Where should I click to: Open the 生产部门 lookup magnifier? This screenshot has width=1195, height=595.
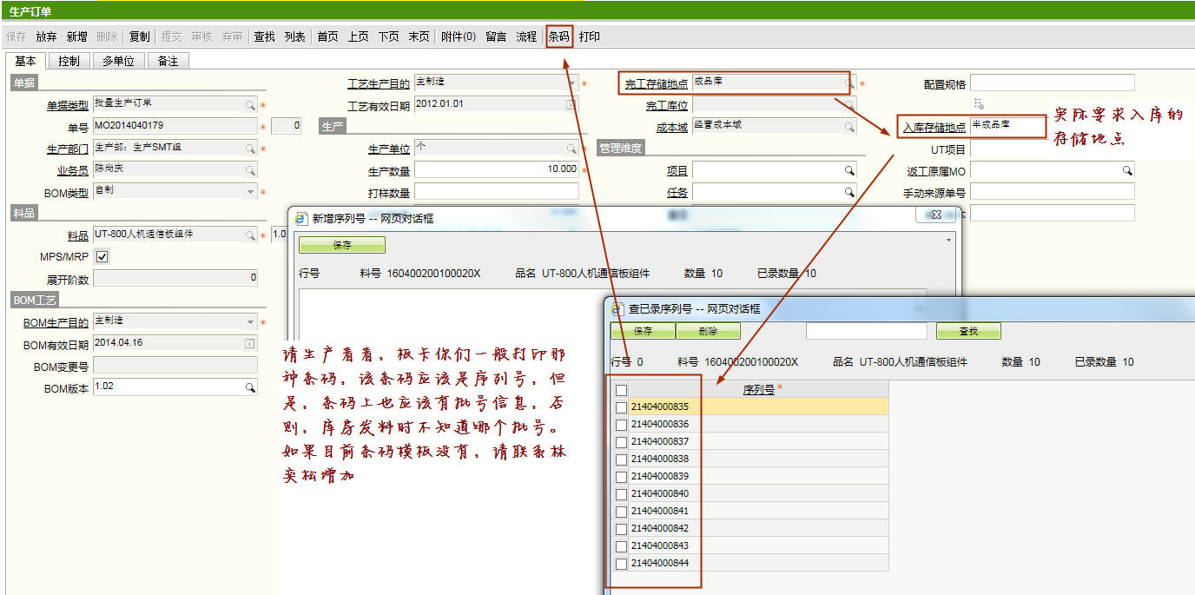click(x=250, y=149)
